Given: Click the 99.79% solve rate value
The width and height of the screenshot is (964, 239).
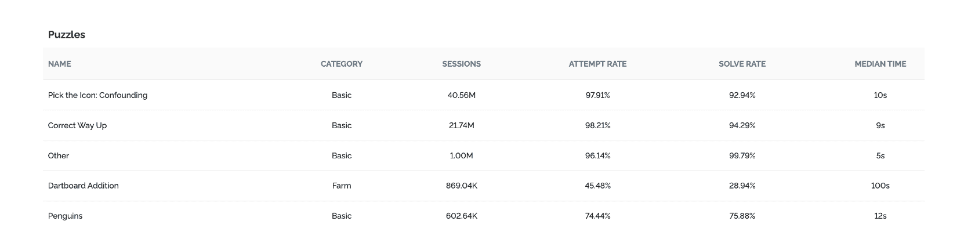Looking at the screenshot, I should tap(742, 155).
